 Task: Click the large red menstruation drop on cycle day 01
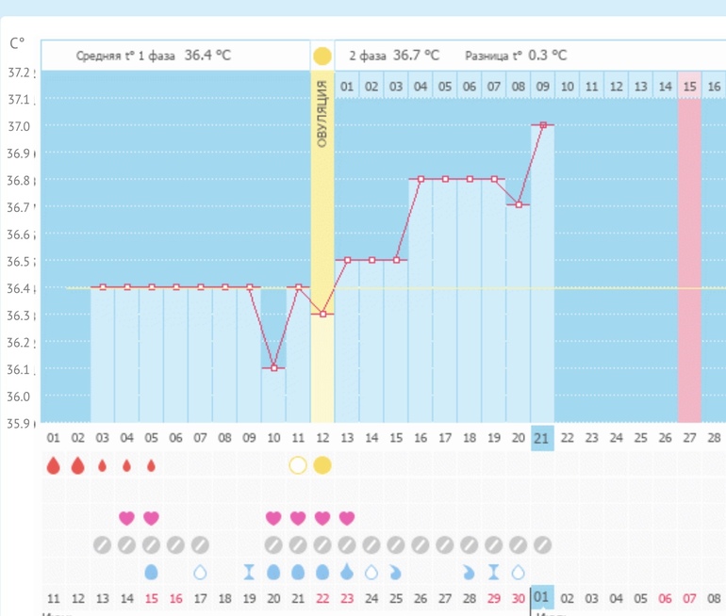tap(53, 465)
